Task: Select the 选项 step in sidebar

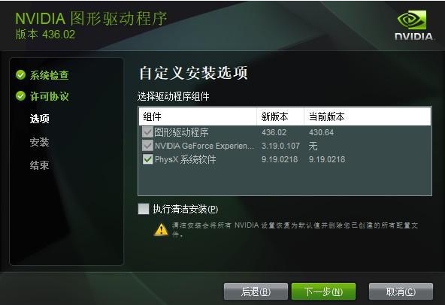Action: pos(40,119)
